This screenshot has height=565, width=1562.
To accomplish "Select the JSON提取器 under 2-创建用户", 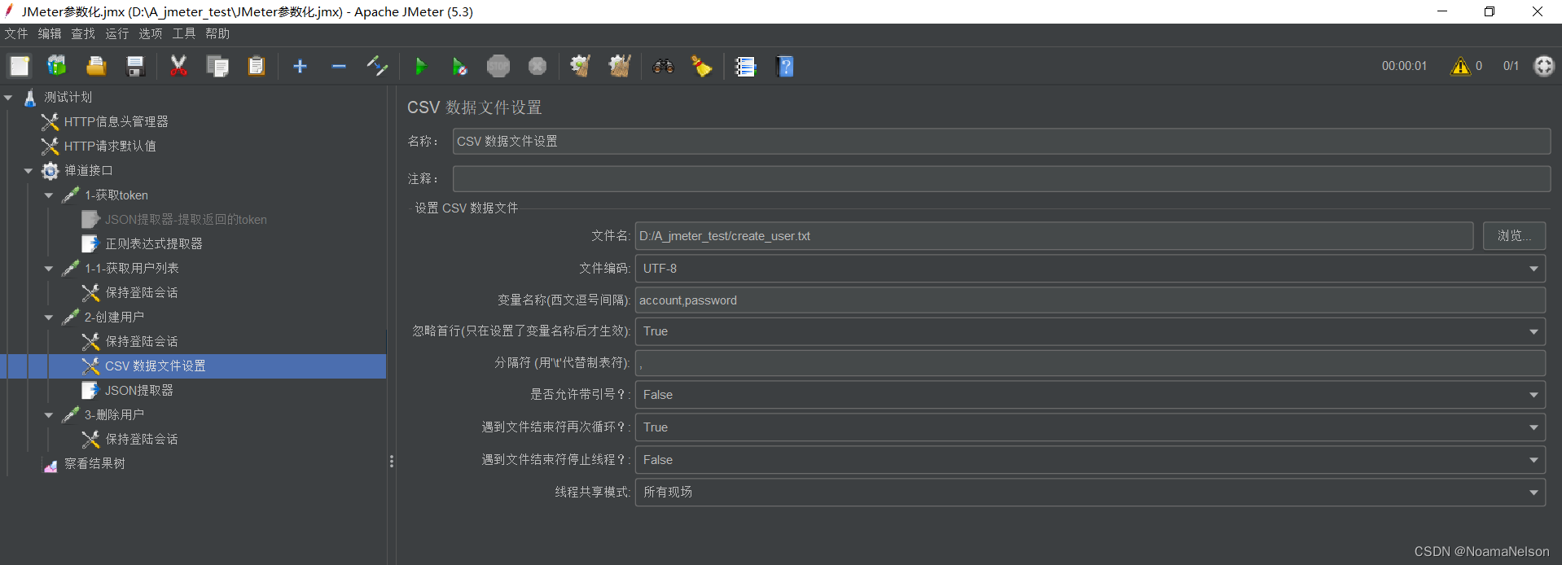I will click(138, 391).
